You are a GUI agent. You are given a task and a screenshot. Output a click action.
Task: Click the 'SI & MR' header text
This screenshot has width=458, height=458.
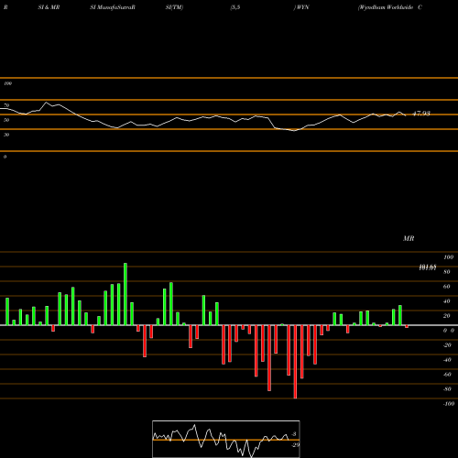[x=49, y=7]
